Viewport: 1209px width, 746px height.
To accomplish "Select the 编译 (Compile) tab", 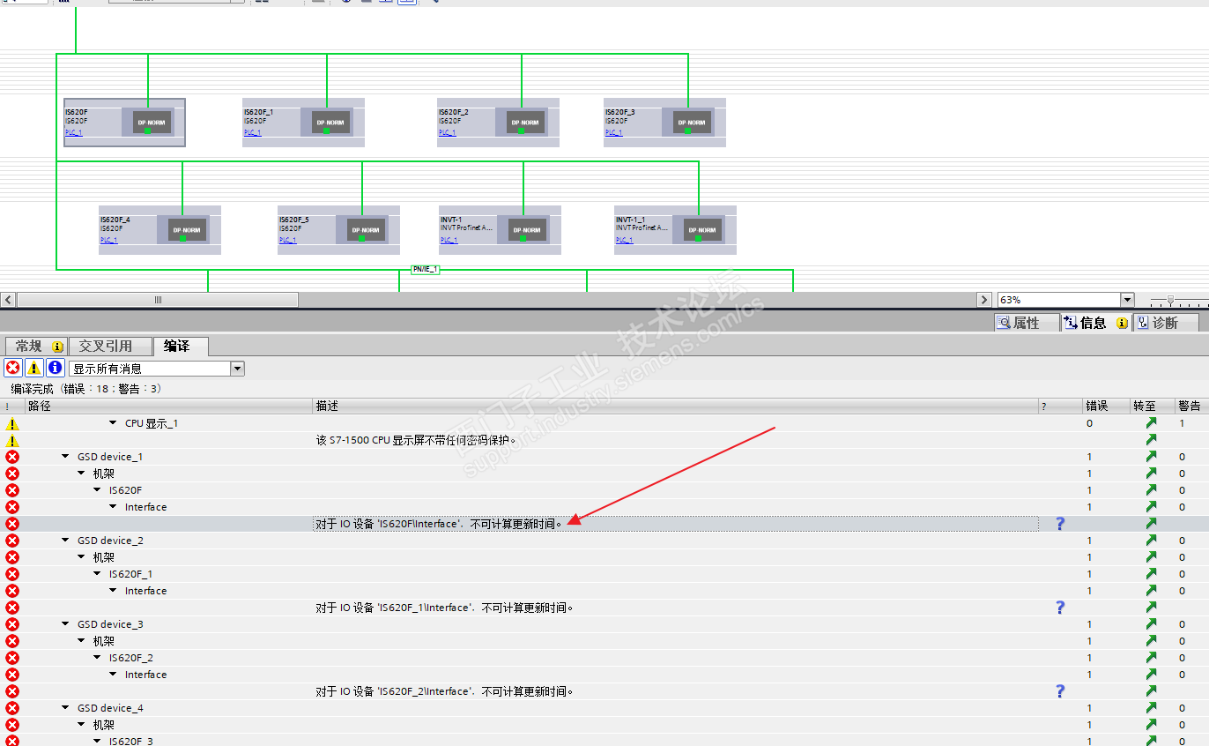I will click(179, 347).
